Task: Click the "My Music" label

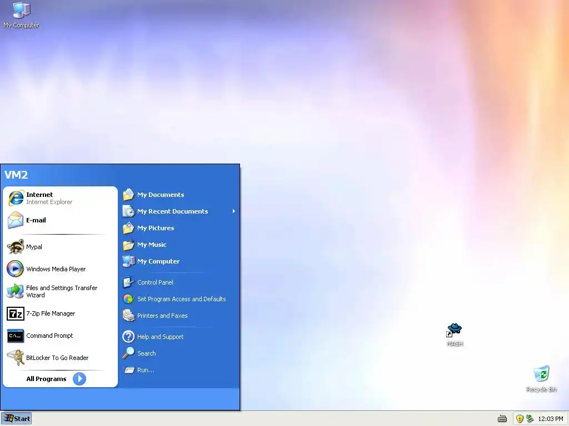Action: [x=152, y=245]
